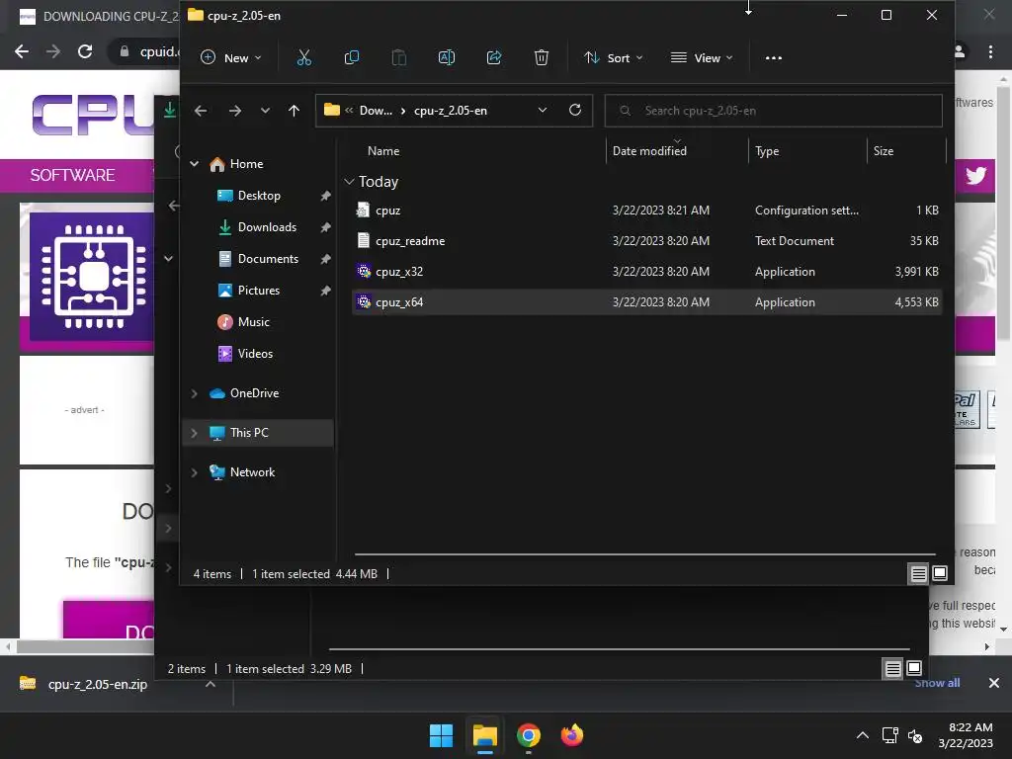Image resolution: width=1012 pixels, height=759 pixels.
Task: Open Desktop in navigation pane
Action: (x=259, y=196)
